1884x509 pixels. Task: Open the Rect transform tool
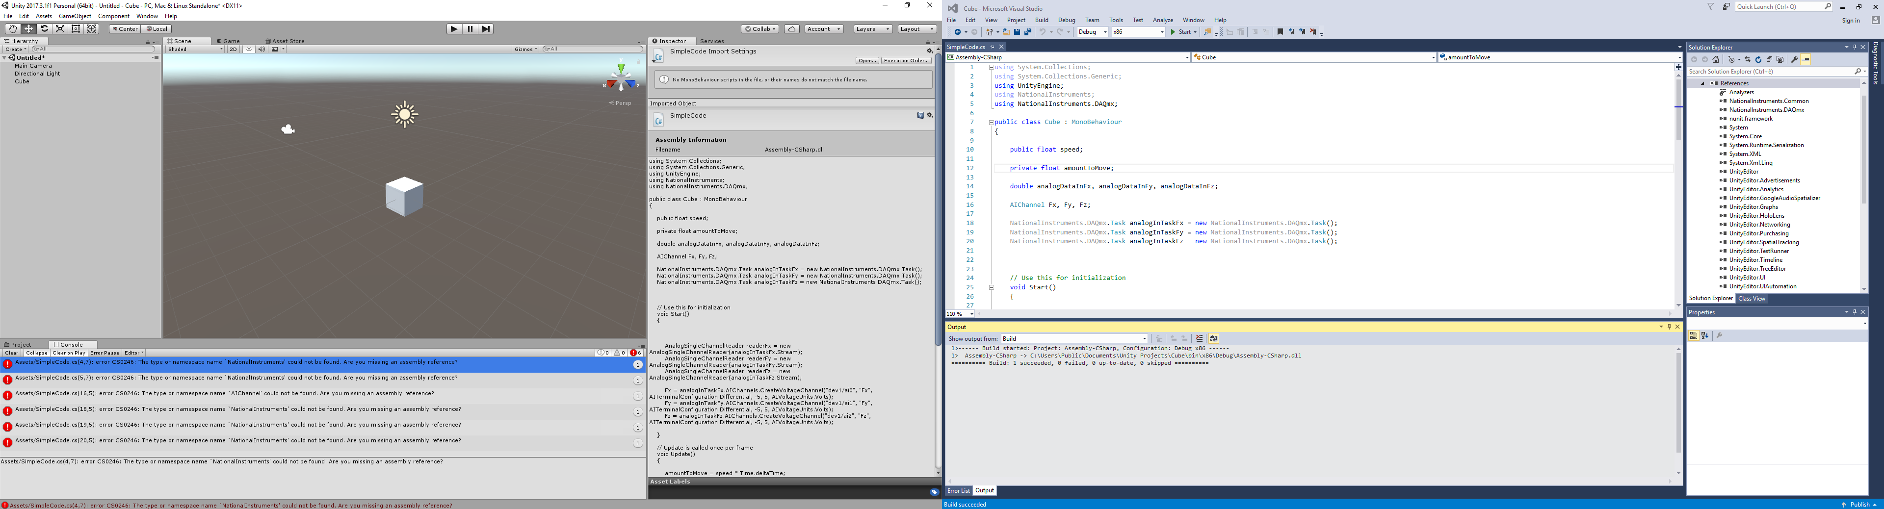point(76,28)
